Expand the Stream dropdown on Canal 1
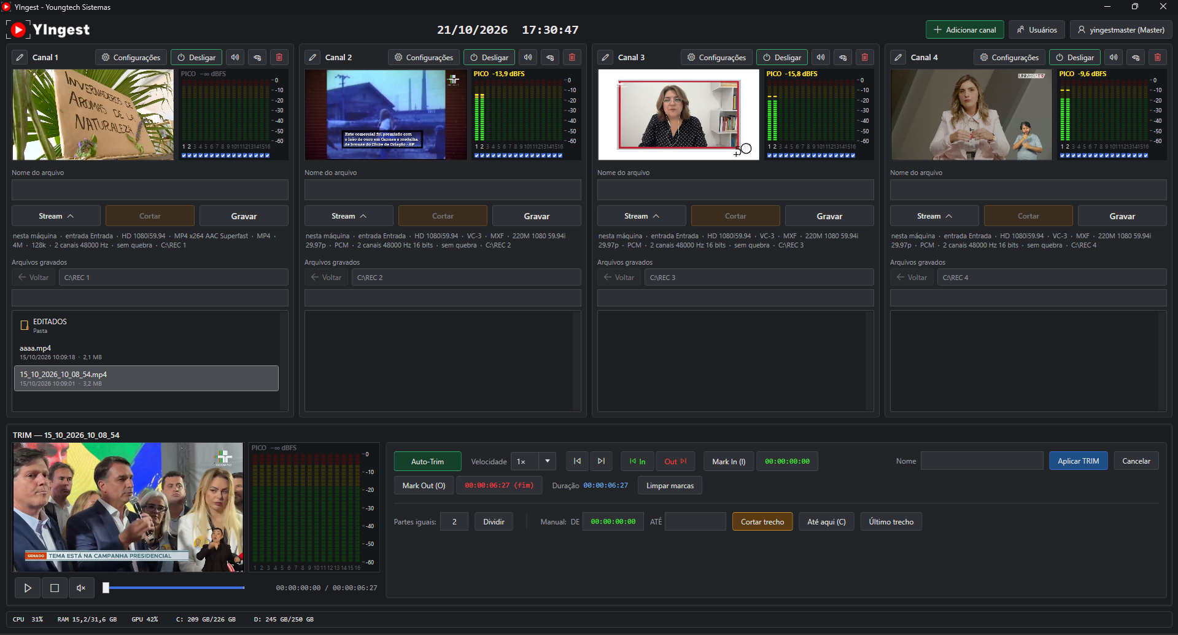Image resolution: width=1178 pixels, height=635 pixels. [56, 216]
